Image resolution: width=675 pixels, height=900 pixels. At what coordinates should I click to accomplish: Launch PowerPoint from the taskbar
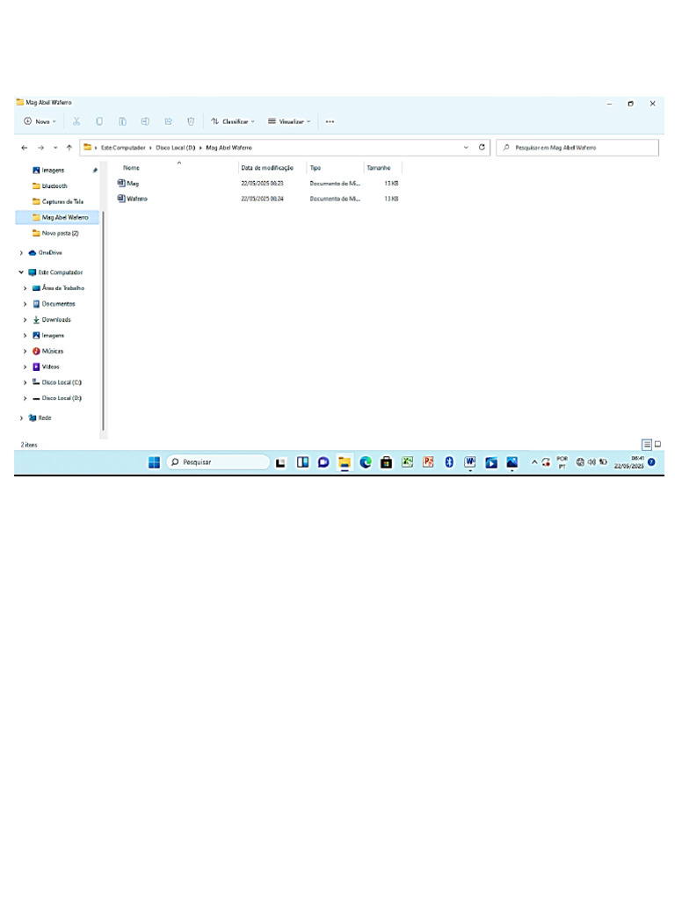coord(428,462)
